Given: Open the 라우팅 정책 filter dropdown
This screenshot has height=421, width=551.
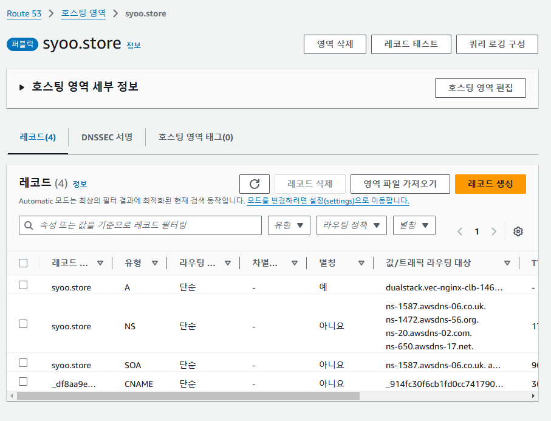Looking at the screenshot, I should tap(351, 225).
